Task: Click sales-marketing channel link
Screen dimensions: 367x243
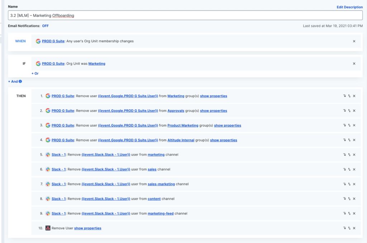Action: tap(161, 184)
